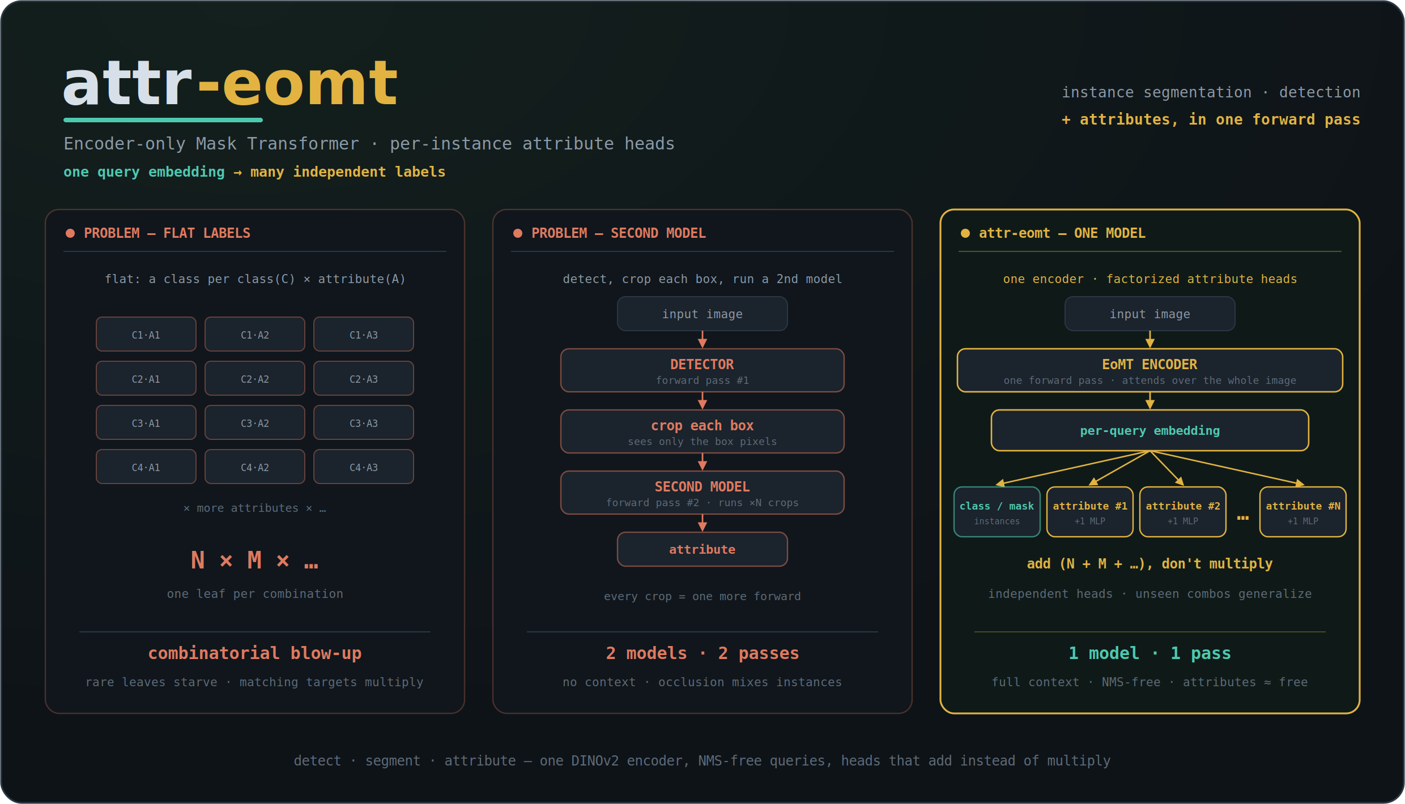The width and height of the screenshot is (1405, 804).
Task: Click the 'crop each box' block
Action: coord(702,431)
